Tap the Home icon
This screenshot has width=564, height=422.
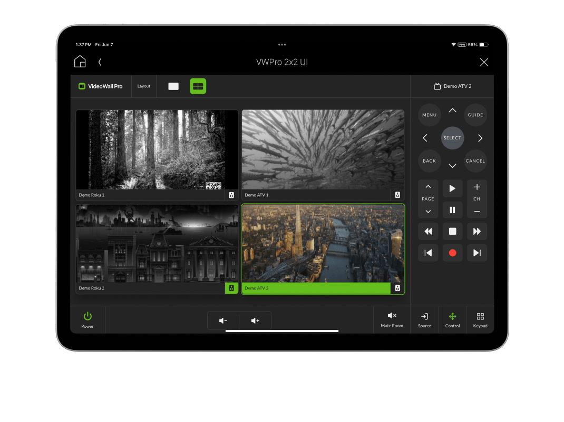80,62
